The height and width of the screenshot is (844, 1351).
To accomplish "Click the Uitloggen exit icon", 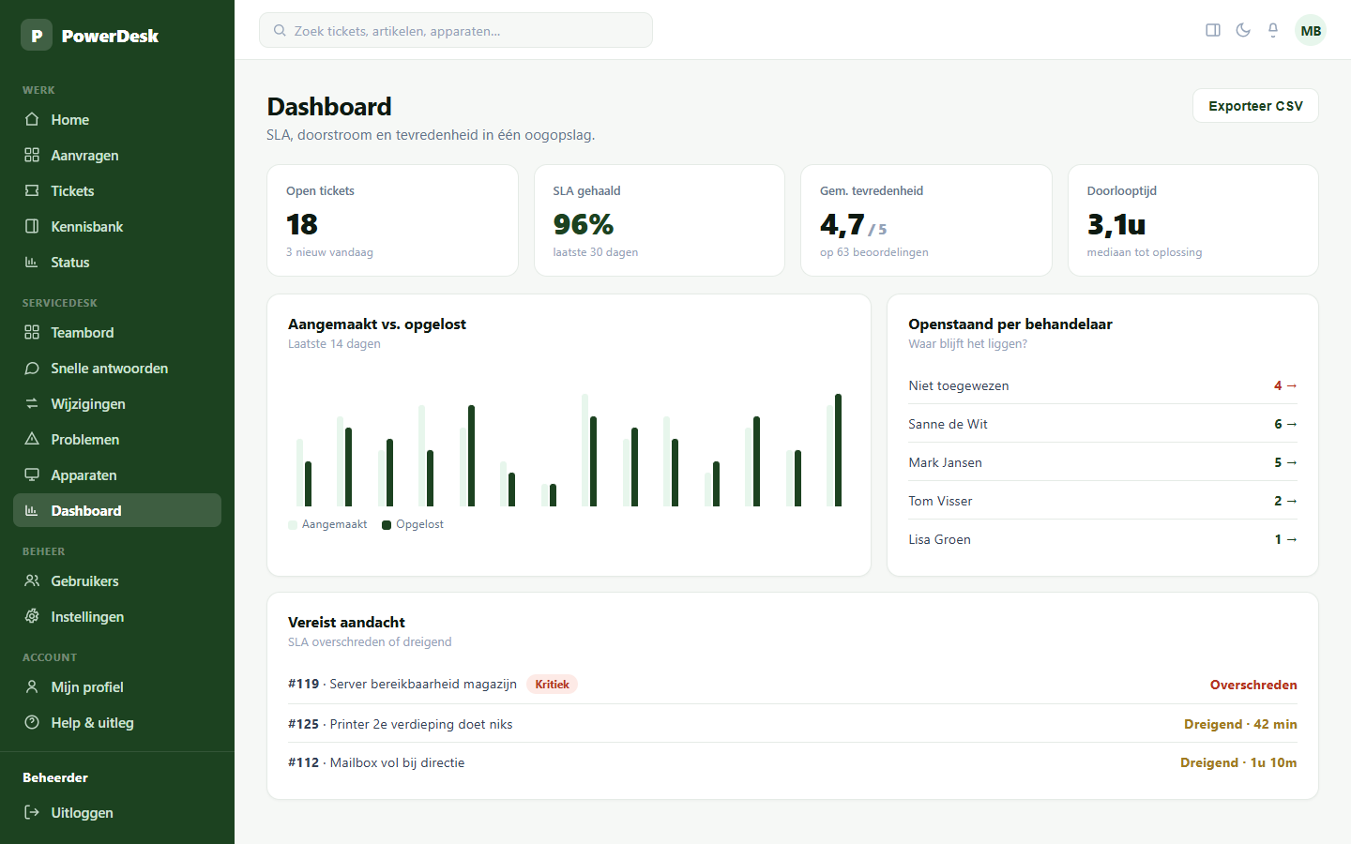I will pos(32,812).
